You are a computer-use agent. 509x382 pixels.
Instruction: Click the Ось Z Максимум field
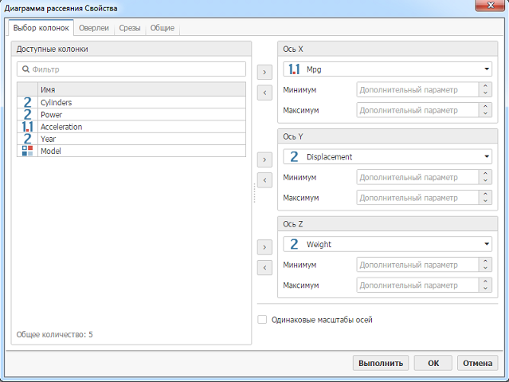tap(417, 286)
